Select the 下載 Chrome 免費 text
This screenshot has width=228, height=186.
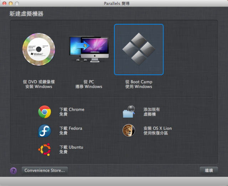[72, 112]
